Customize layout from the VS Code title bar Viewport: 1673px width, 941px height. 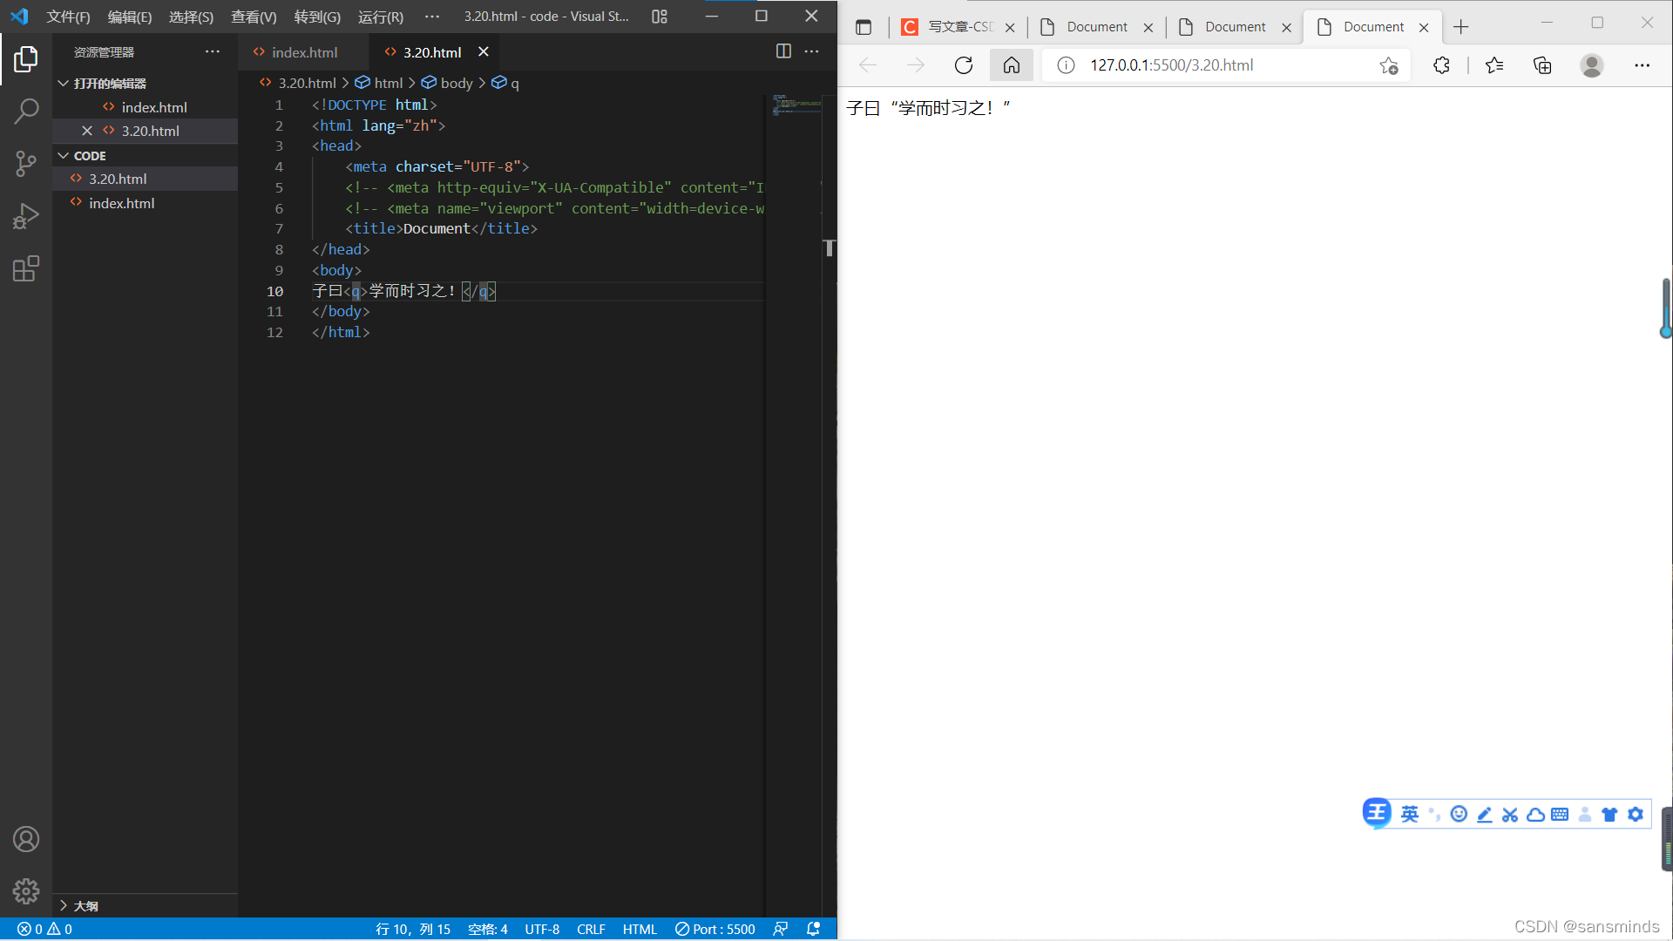tap(660, 17)
